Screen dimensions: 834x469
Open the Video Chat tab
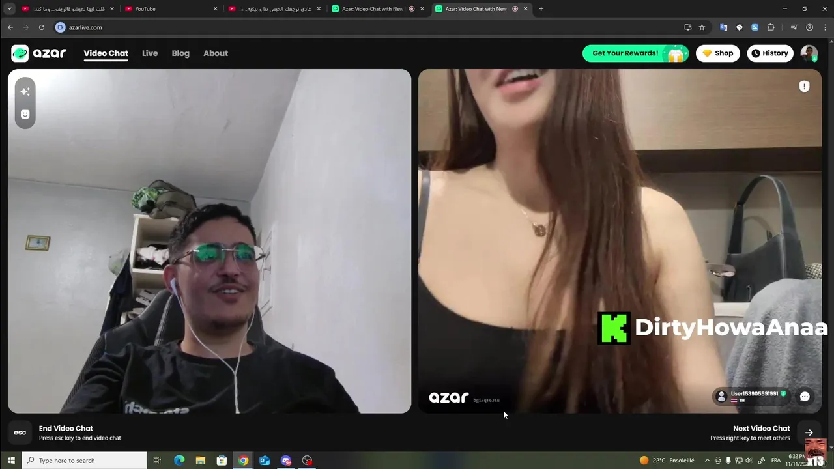106,53
